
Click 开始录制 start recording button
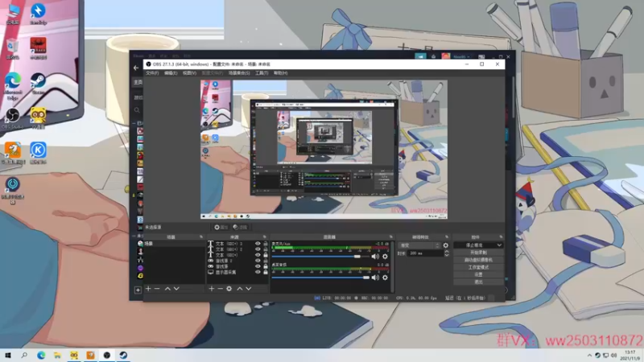pyautogui.click(x=478, y=253)
